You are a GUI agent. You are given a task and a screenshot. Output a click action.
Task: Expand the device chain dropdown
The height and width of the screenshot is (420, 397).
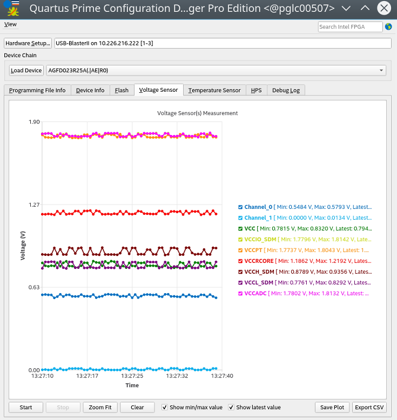pyautogui.click(x=381, y=70)
